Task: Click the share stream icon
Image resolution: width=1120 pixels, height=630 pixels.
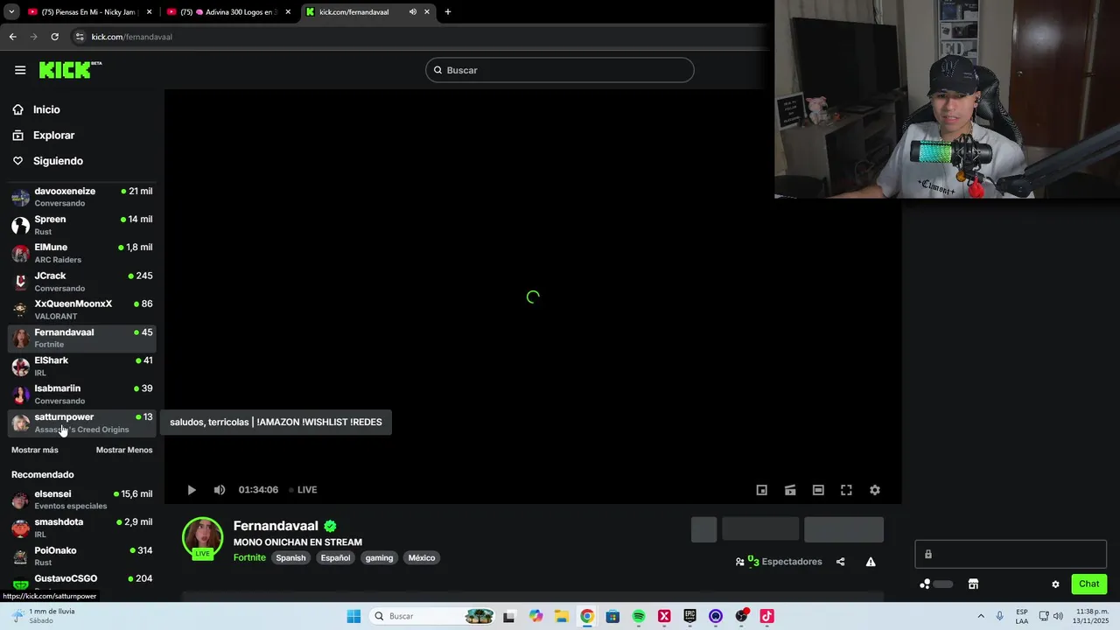Action: click(x=841, y=562)
